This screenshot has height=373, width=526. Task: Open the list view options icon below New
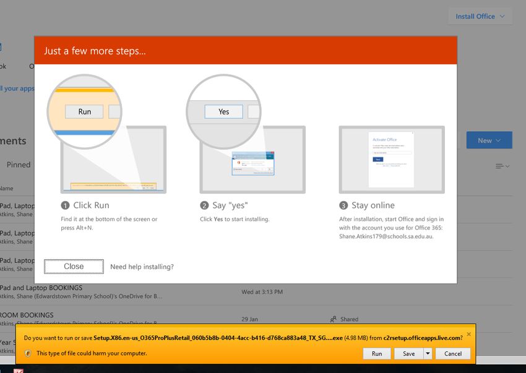pos(502,166)
